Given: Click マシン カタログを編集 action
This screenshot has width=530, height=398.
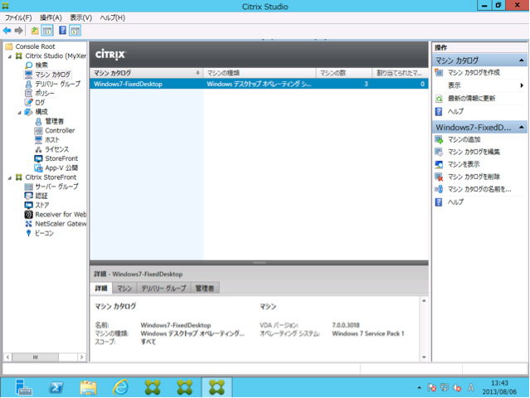Looking at the screenshot, I should tap(474, 152).
